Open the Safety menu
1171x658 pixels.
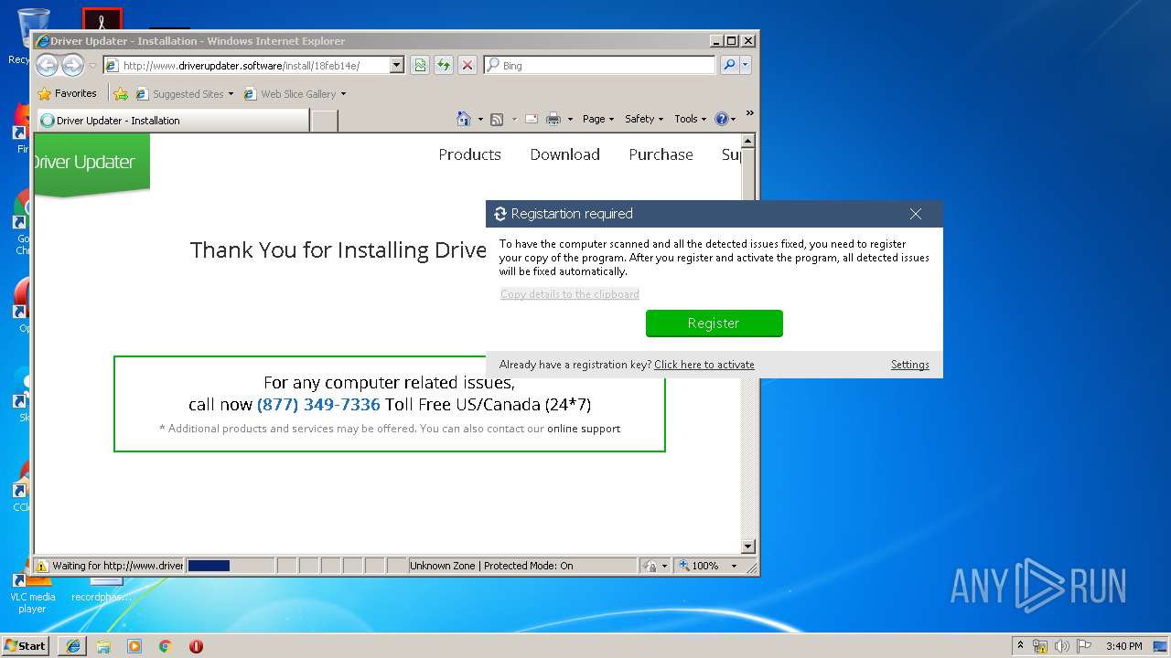(x=644, y=119)
